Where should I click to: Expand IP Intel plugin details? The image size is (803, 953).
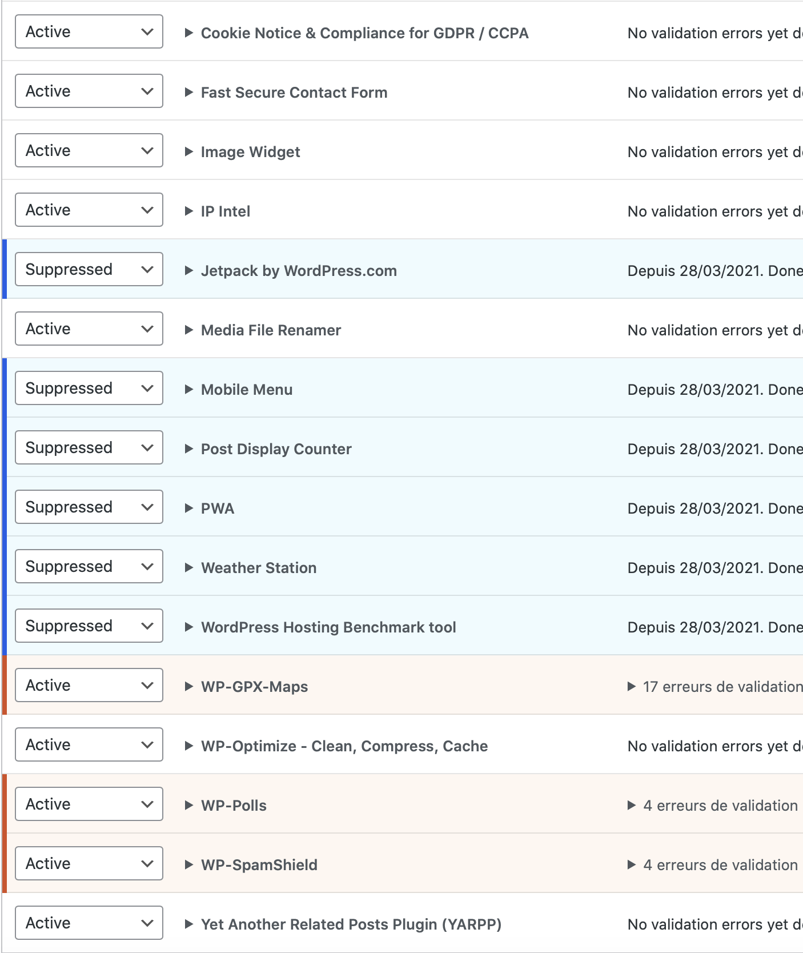click(224, 211)
